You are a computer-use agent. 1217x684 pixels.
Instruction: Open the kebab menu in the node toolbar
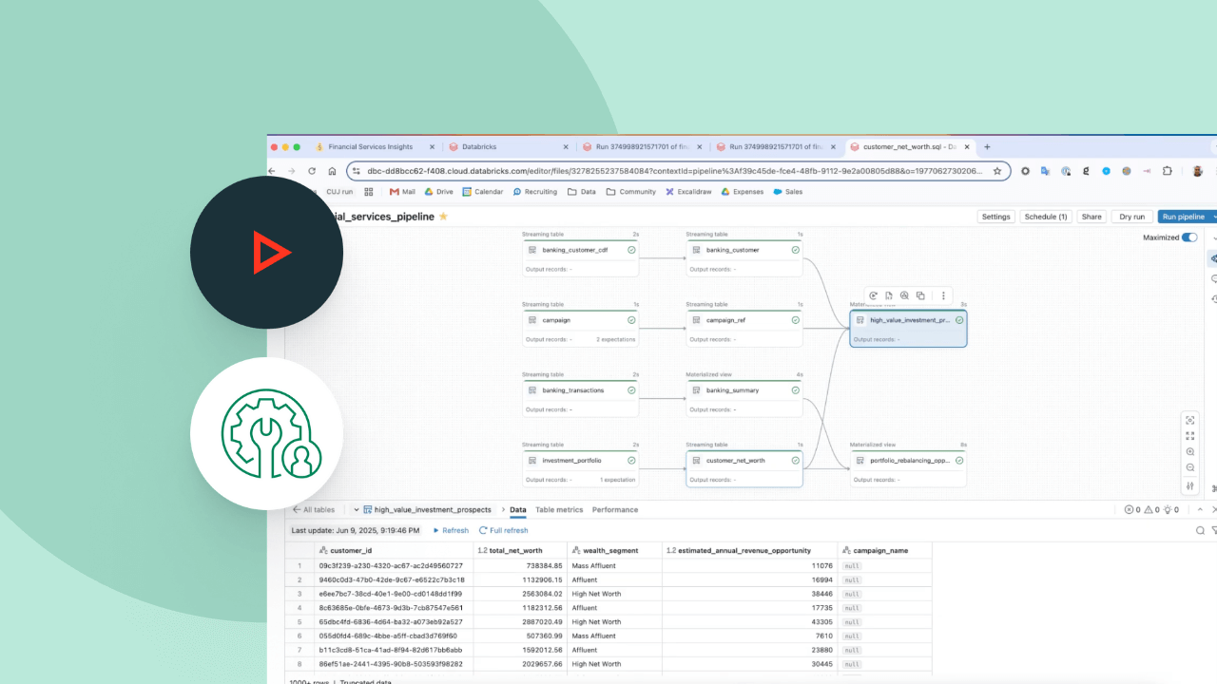(x=943, y=295)
